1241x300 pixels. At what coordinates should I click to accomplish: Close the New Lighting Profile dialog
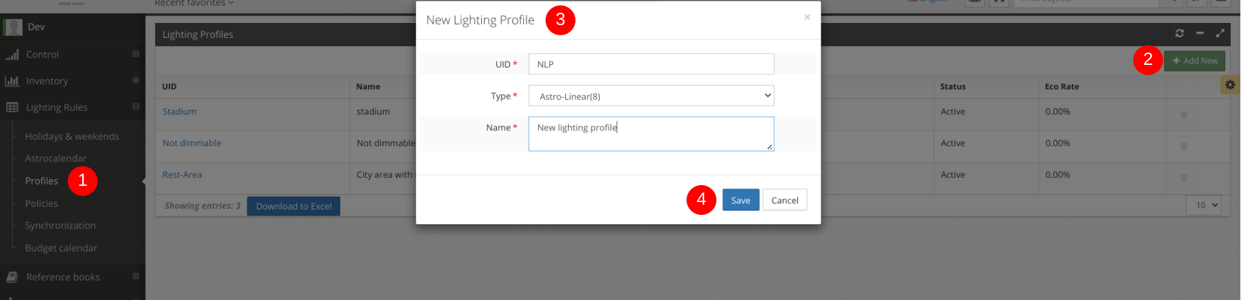(807, 17)
